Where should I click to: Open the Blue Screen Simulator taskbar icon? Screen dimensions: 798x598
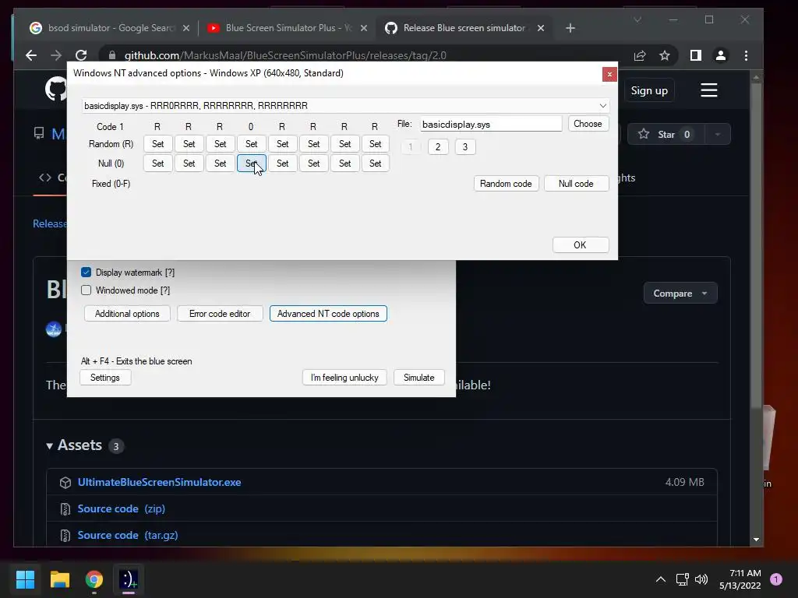pos(129,579)
